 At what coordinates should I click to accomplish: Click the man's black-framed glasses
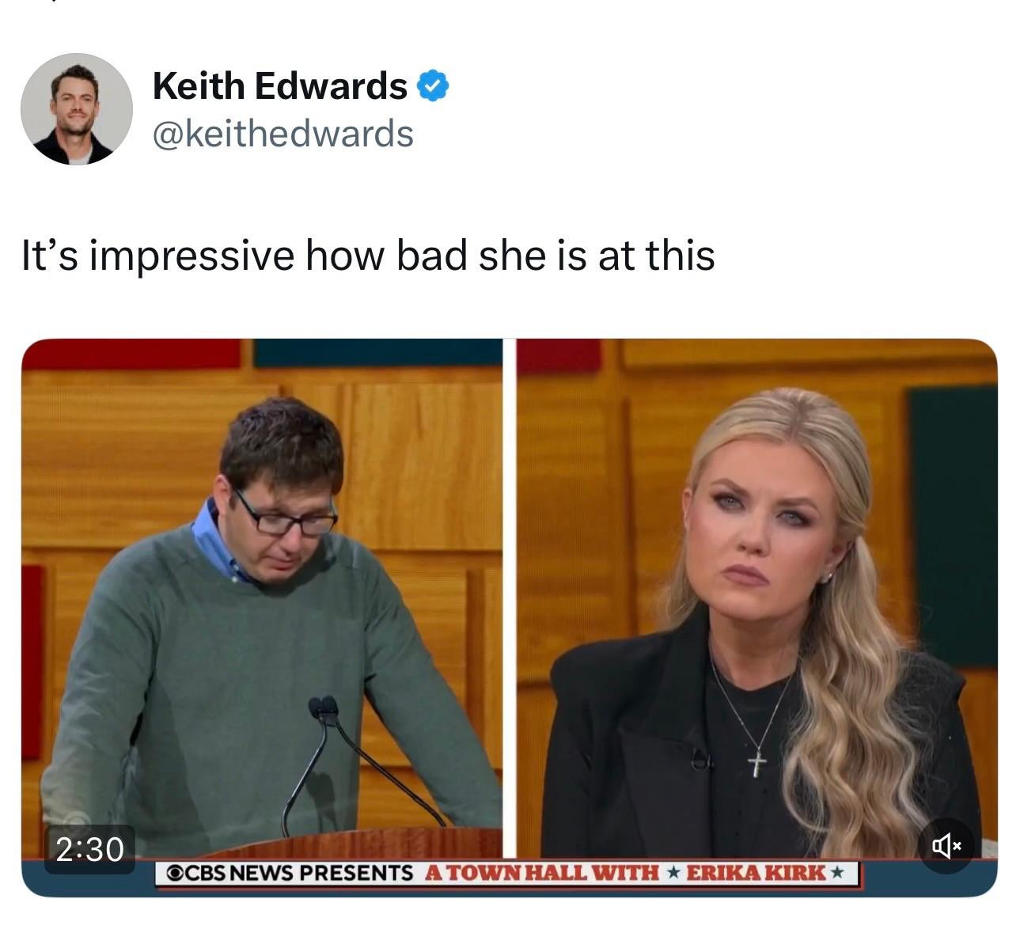point(285,514)
